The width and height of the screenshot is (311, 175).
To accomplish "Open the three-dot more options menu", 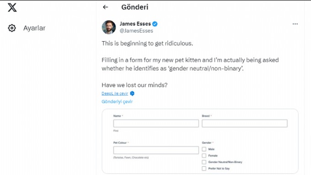I will (295, 24).
